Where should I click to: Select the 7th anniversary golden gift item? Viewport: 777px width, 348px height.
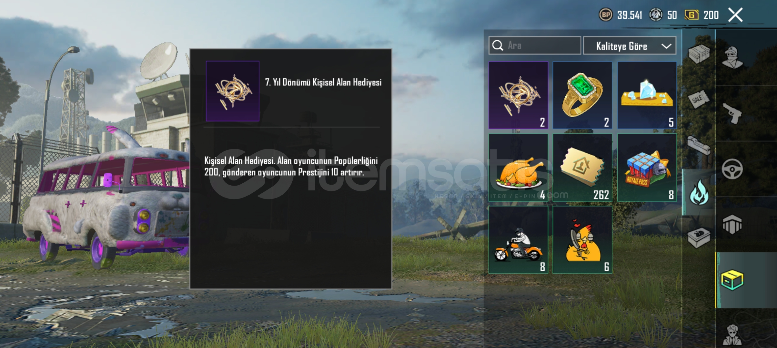click(x=518, y=95)
